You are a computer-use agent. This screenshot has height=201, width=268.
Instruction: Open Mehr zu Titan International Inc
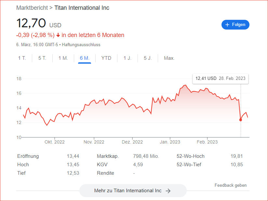(x=133, y=191)
